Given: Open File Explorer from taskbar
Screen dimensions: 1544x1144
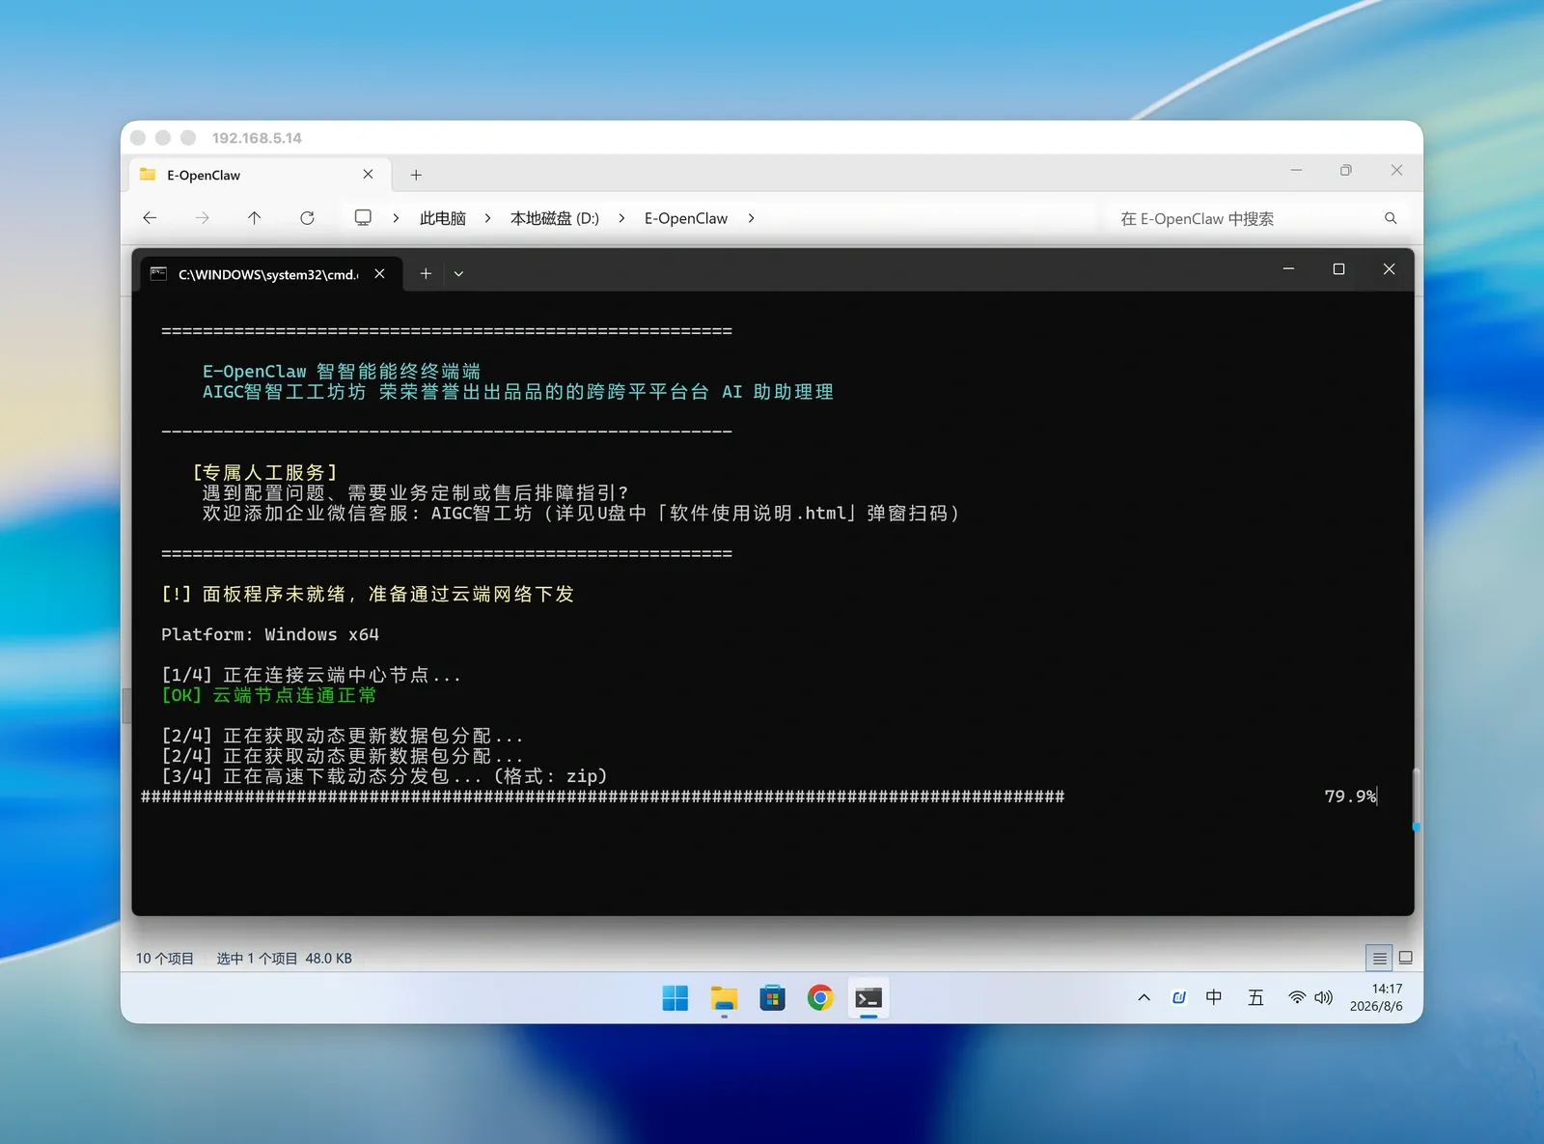Looking at the screenshot, I should pos(724,997).
